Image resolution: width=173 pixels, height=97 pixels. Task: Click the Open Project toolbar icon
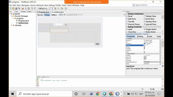pos(16,8)
